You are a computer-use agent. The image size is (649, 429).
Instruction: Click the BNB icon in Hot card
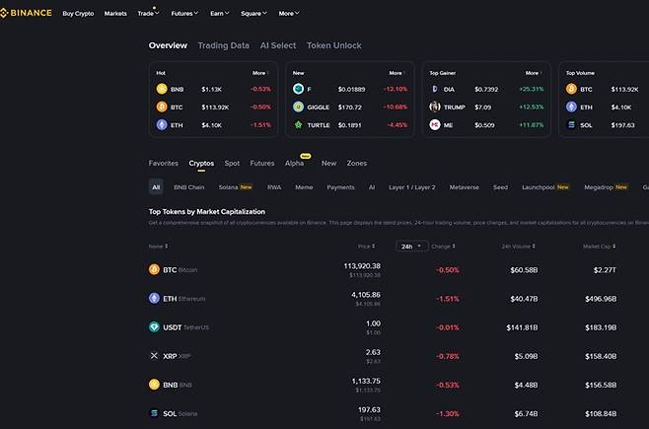point(162,89)
